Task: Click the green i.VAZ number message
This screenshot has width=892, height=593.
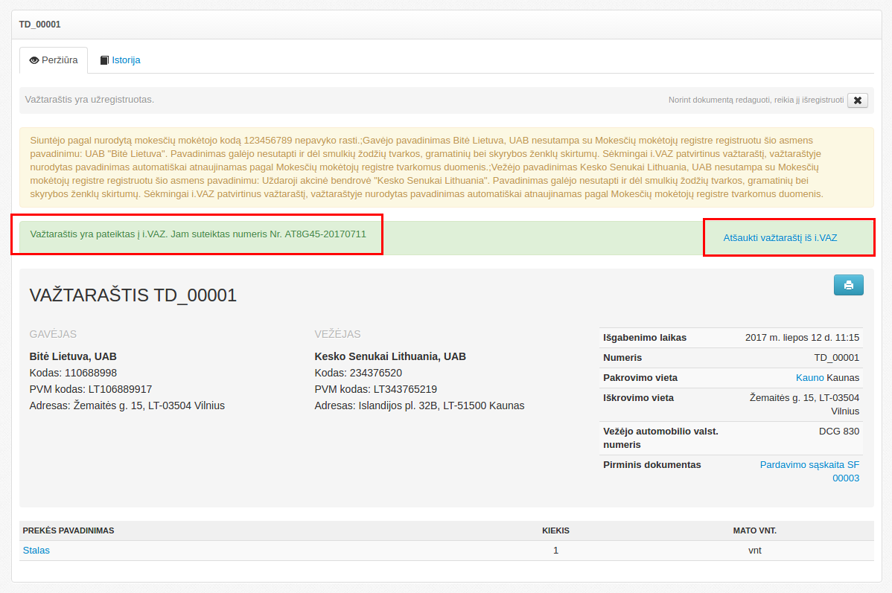Action: [x=198, y=234]
